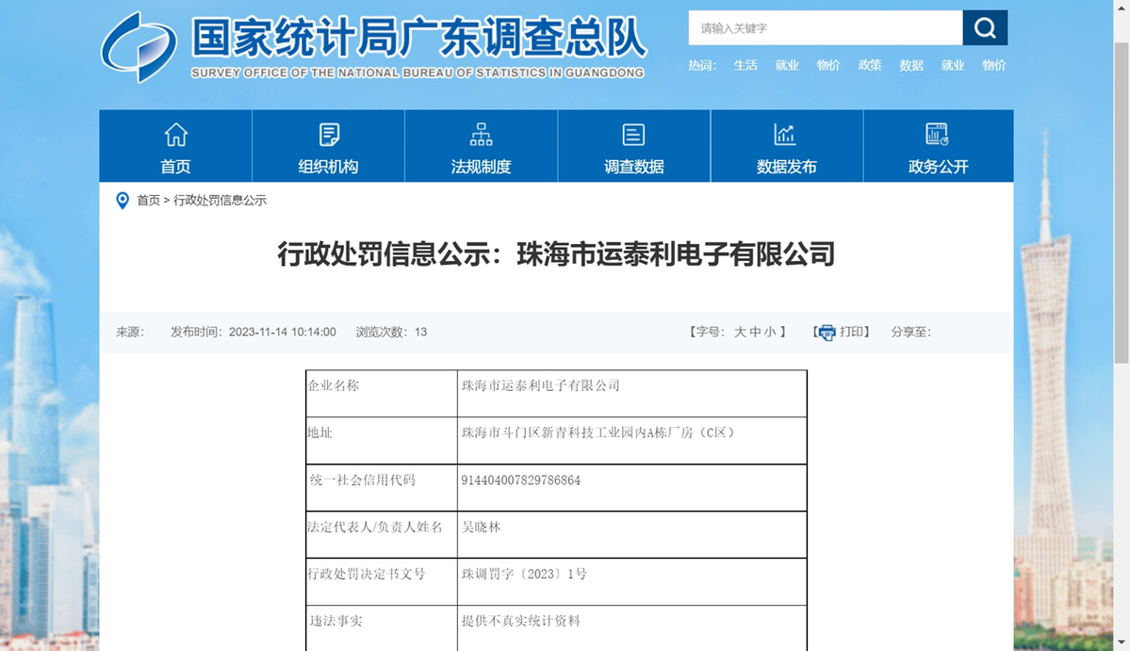Image resolution: width=1130 pixels, height=651 pixels.
Task: Click the second 就业 hot word
Action: (x=953, y=66)
